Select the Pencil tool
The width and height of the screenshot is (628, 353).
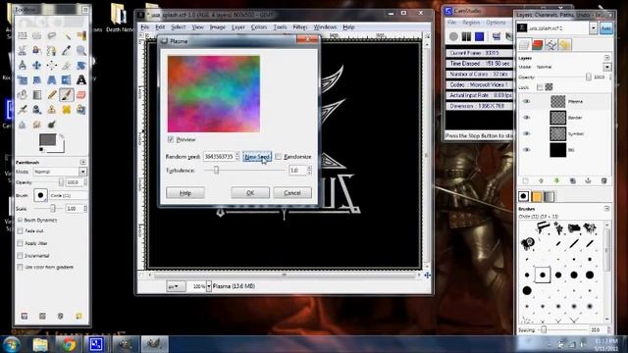[52, 95]
